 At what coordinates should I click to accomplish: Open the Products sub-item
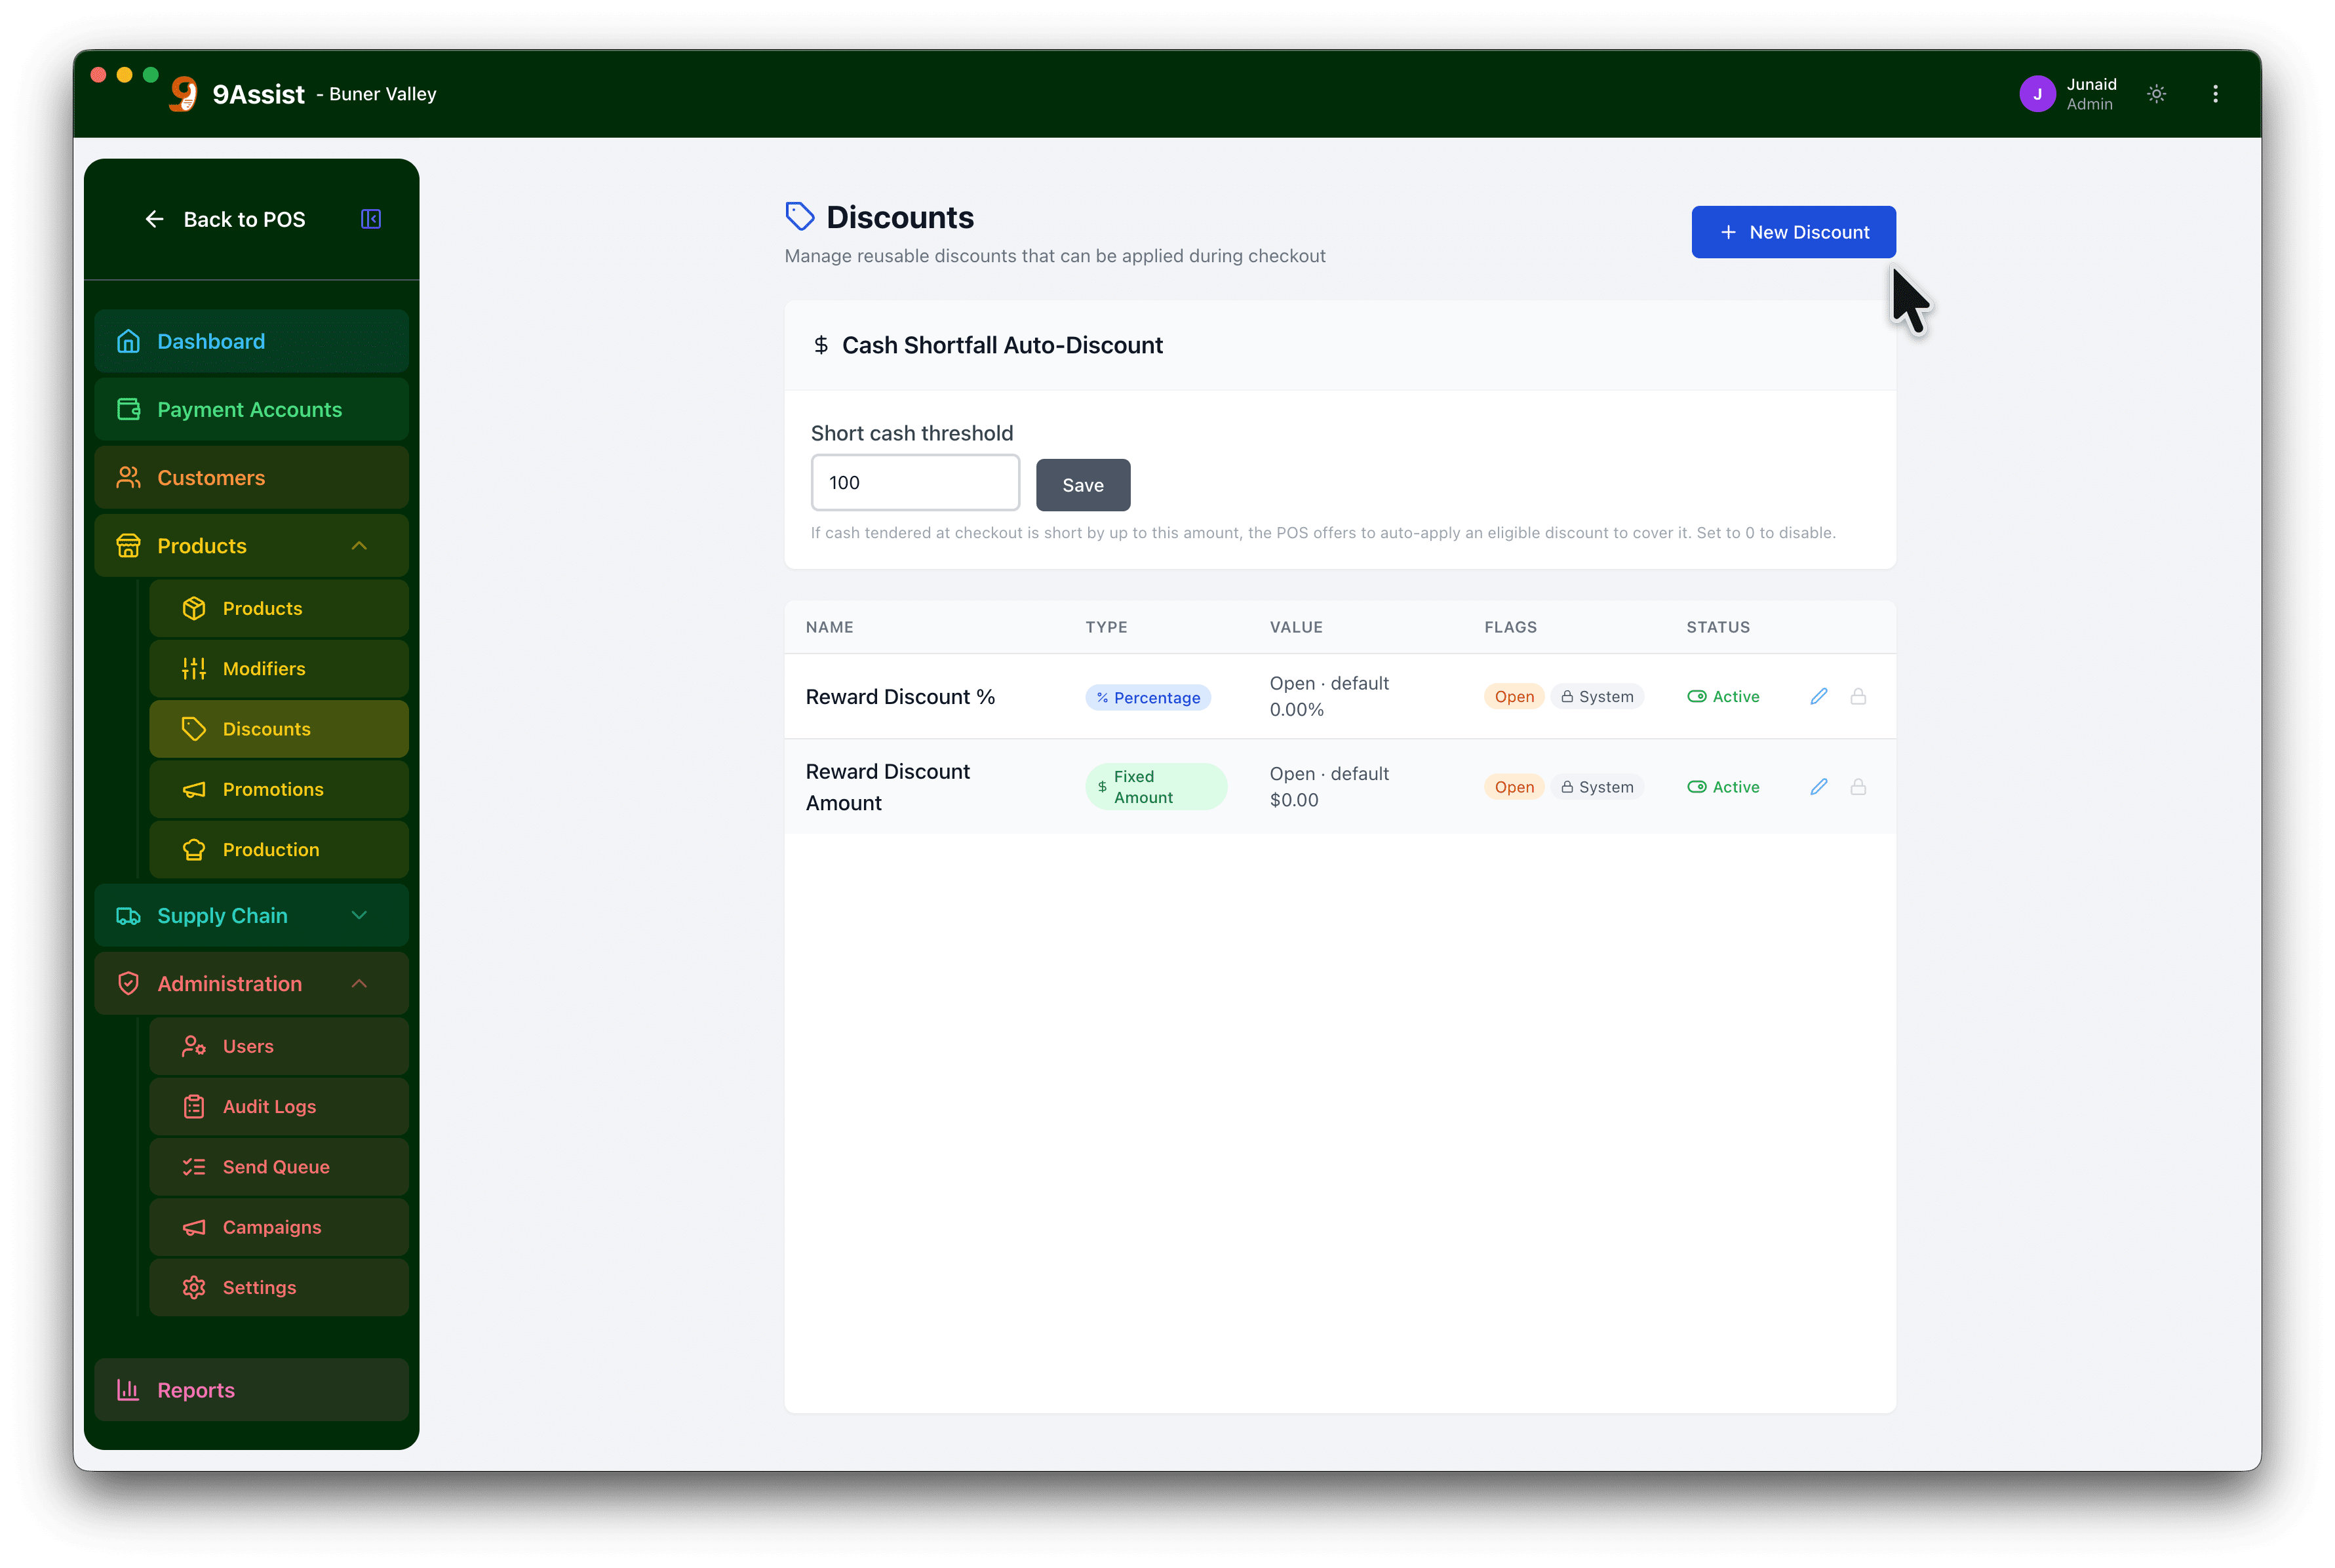pyautogui.click(x=279, y=608)
